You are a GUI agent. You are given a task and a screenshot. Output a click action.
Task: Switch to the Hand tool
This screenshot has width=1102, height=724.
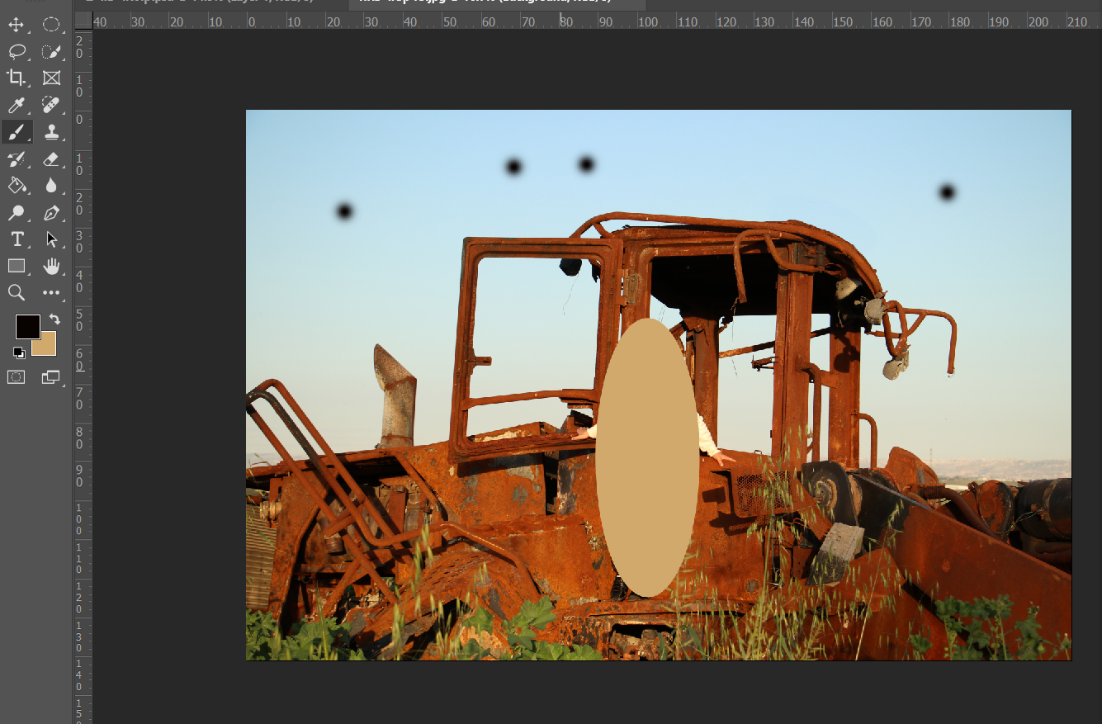[51, 266]
